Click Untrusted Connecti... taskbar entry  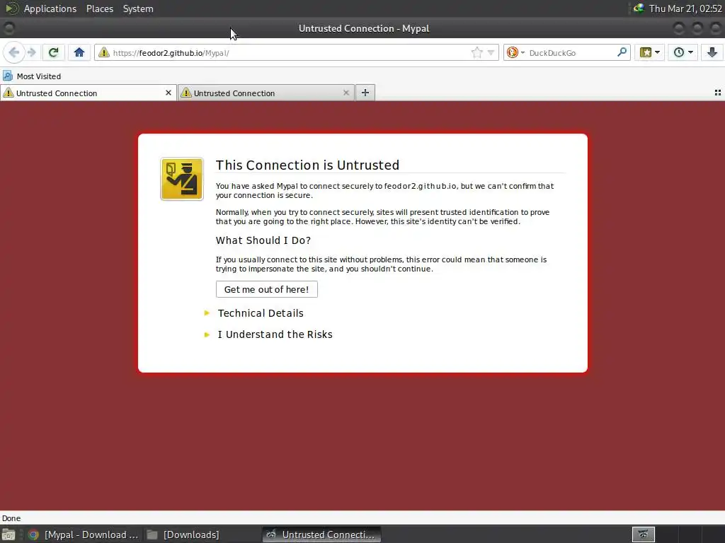(322, 535)
